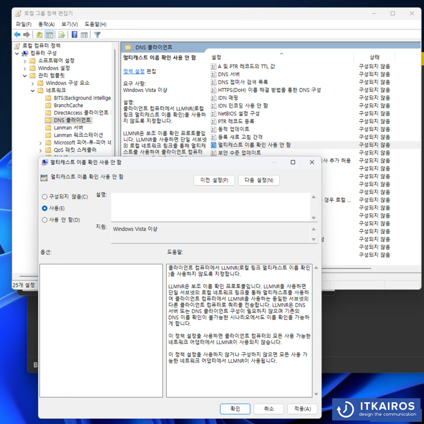The width and height of the screenshot is (424, 424).
Task: Maximize the '멀티캐스트 이름 확인 사용 안 함' dialog
Action: 293,162
